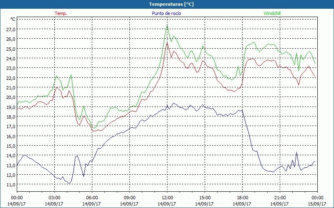Click the 12:00 time label
Screen dimensions: 334x208
167,198
